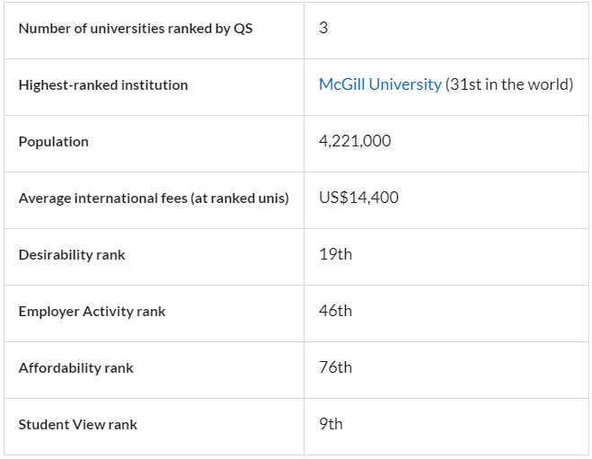Click the "Employer Activity rank" label
592x459 pixels.
[x=93, y=312]
